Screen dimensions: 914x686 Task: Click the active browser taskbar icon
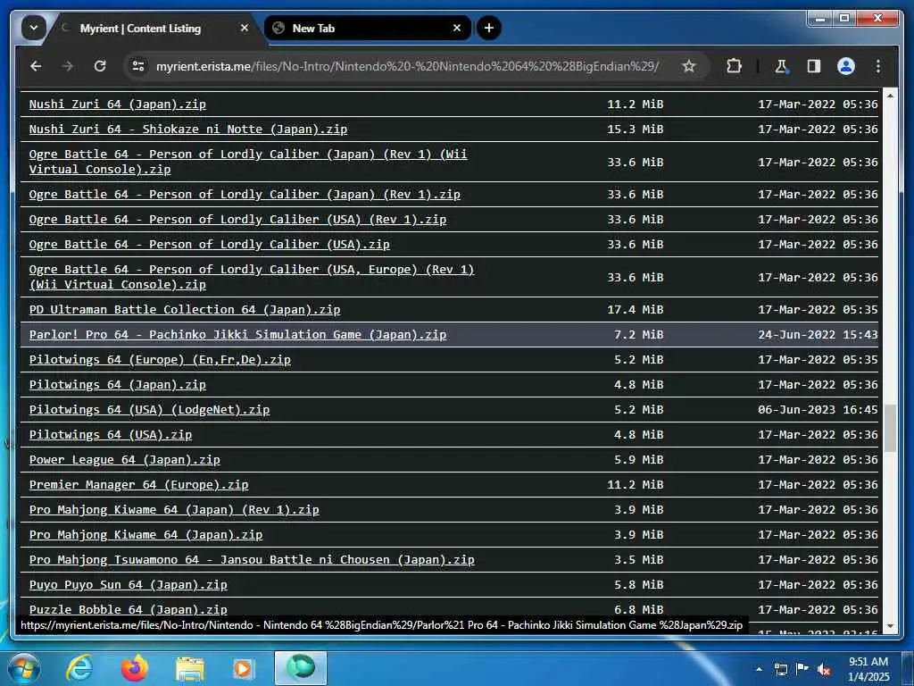(300, 668)
